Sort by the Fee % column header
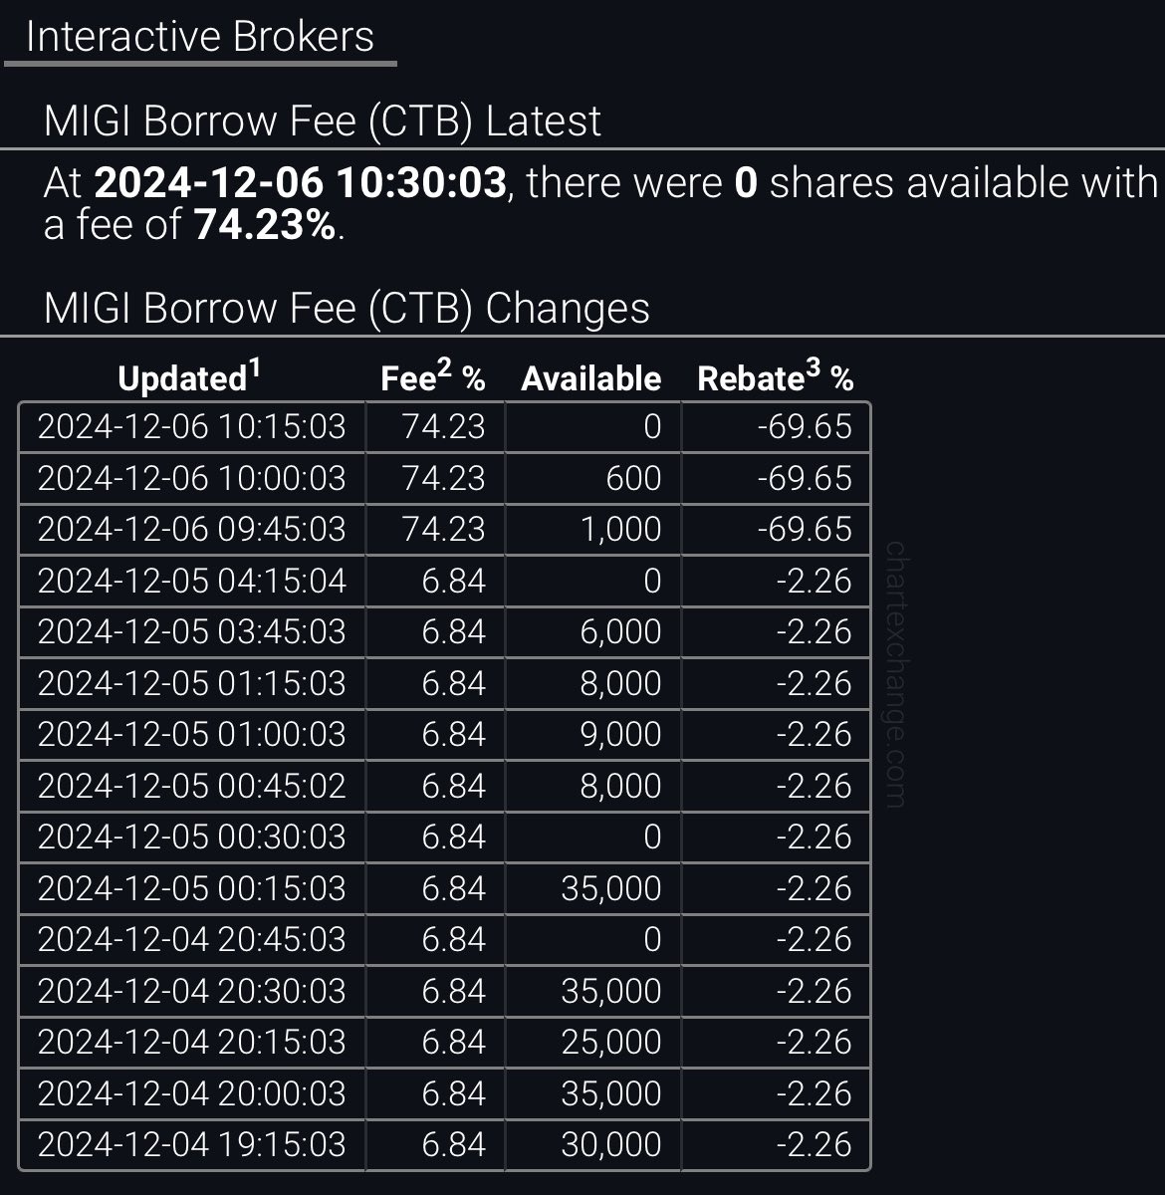The height and width of the screenshot is (1195, 1165). click(x=433, y=377)
